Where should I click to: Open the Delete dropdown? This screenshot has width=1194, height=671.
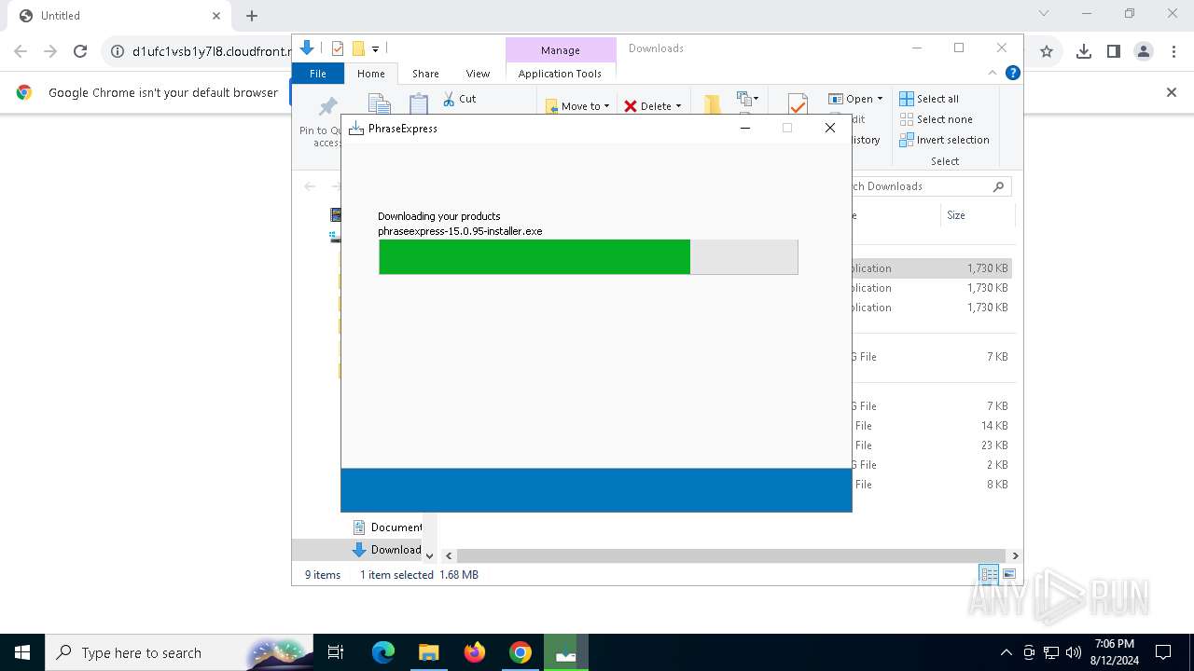653,106
